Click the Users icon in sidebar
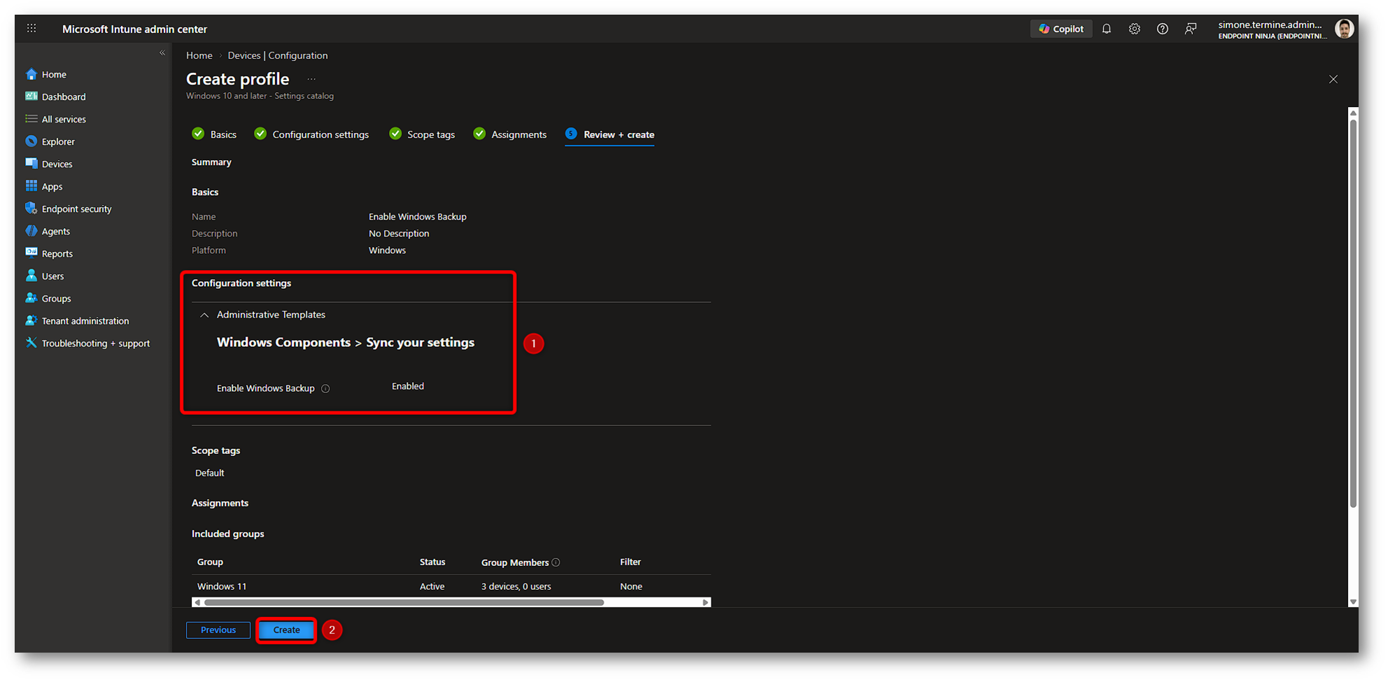This screenshot has height=682, width=1388. (31, 276)
